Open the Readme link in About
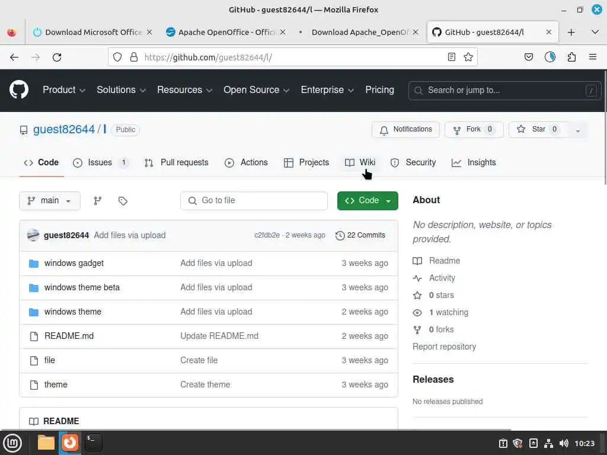607x455 pixels. point(445,261)
